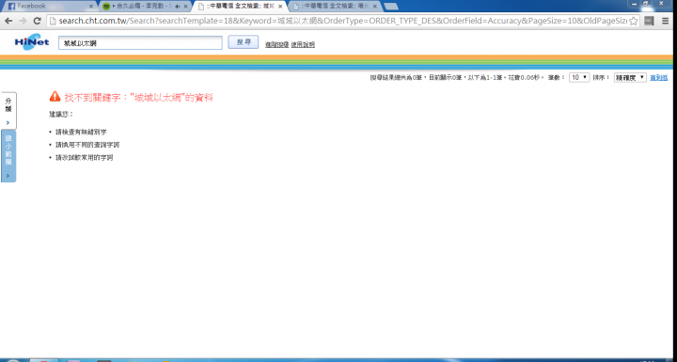Click the extension icon beside the star
Screen dimensions: 677x362
click(649, 21)
